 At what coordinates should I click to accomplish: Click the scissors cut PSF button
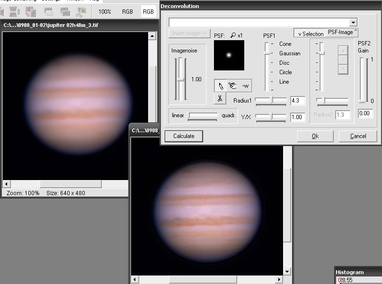220,98
